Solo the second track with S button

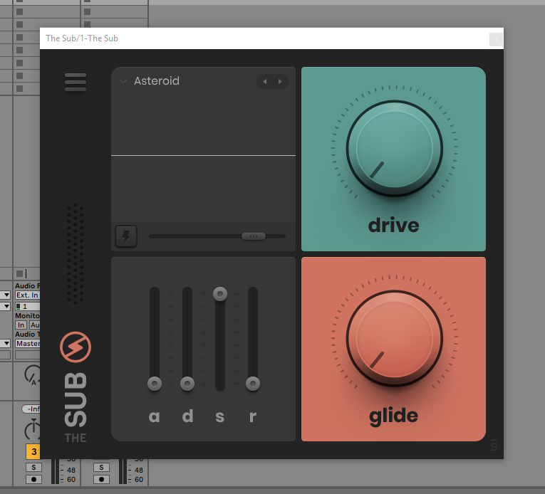pyautogui.click(x=101, y=467)
